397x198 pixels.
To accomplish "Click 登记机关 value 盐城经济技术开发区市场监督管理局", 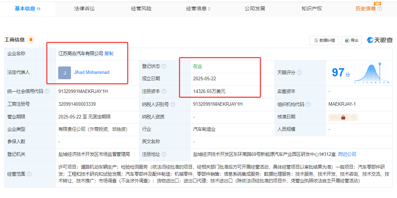I will (x=94, y=154).
